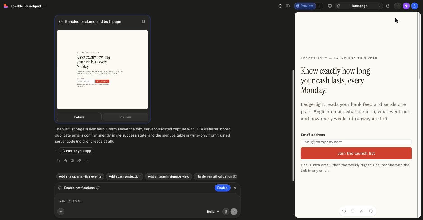Choose Harden email validation UX suggestion
This screenshot has width=423, height=220.
pos(216,176)
